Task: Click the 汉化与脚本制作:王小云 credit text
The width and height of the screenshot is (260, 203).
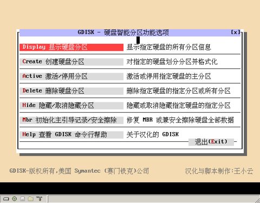Action: coord(219,171)
